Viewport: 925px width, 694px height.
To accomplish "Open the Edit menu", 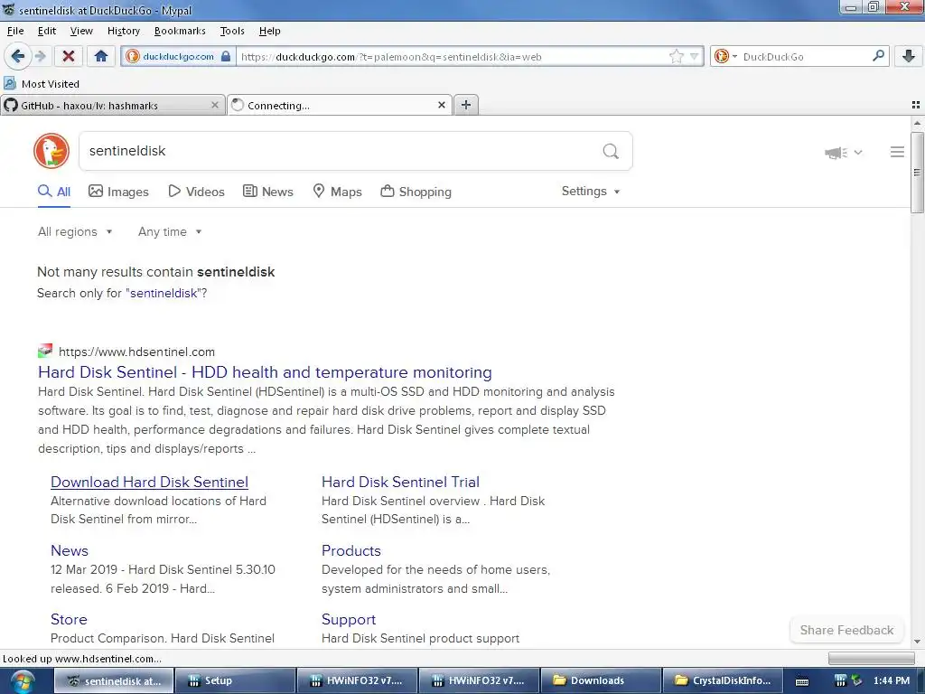I will click(47, 31).
